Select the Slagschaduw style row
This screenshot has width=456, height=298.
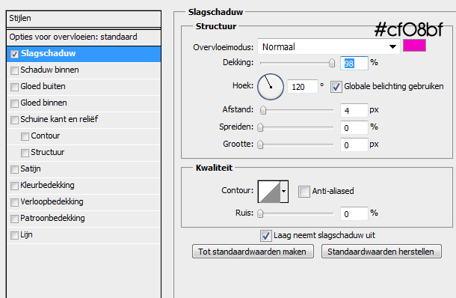pos(84,54)
